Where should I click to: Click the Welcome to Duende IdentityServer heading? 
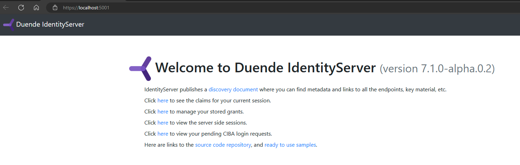click(x=266, y=68)
